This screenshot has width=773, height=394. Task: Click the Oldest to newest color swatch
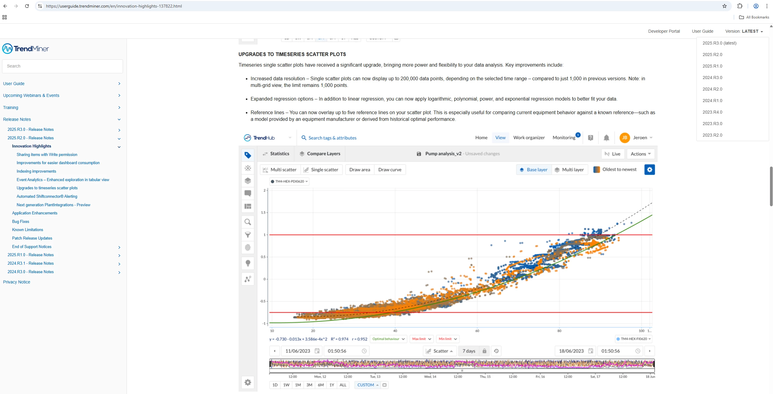tap(596, 170)
